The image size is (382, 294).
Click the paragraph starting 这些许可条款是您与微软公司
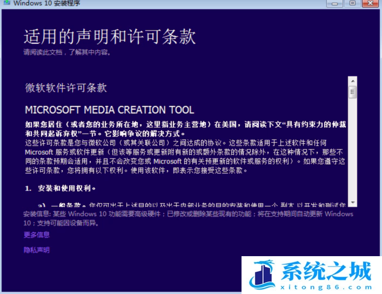click(x=185, y=157)
